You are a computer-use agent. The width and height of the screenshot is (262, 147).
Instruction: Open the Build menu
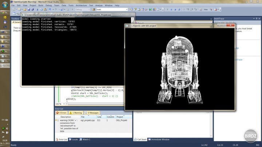click(x=41, y=5)
